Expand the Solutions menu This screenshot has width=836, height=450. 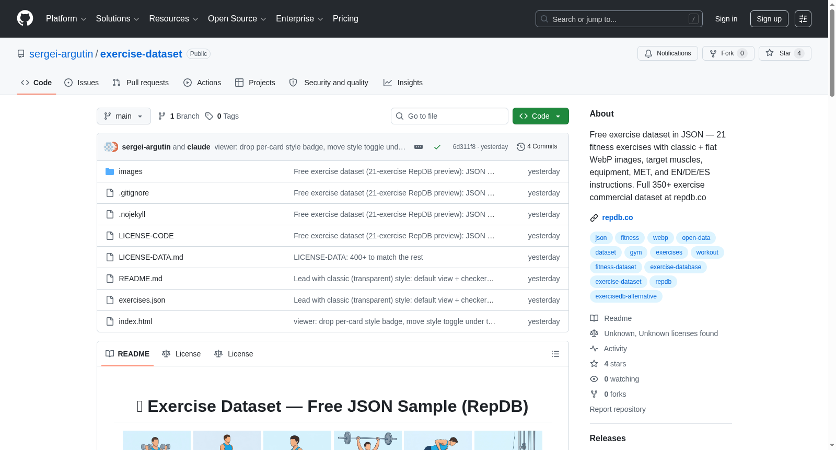[x=118, y=19]
